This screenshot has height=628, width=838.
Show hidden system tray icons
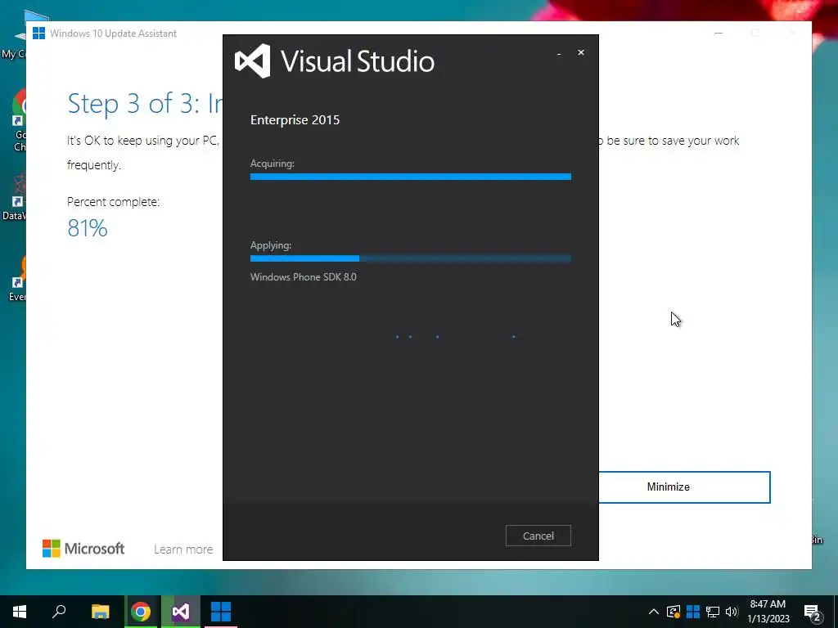point(653,612)
